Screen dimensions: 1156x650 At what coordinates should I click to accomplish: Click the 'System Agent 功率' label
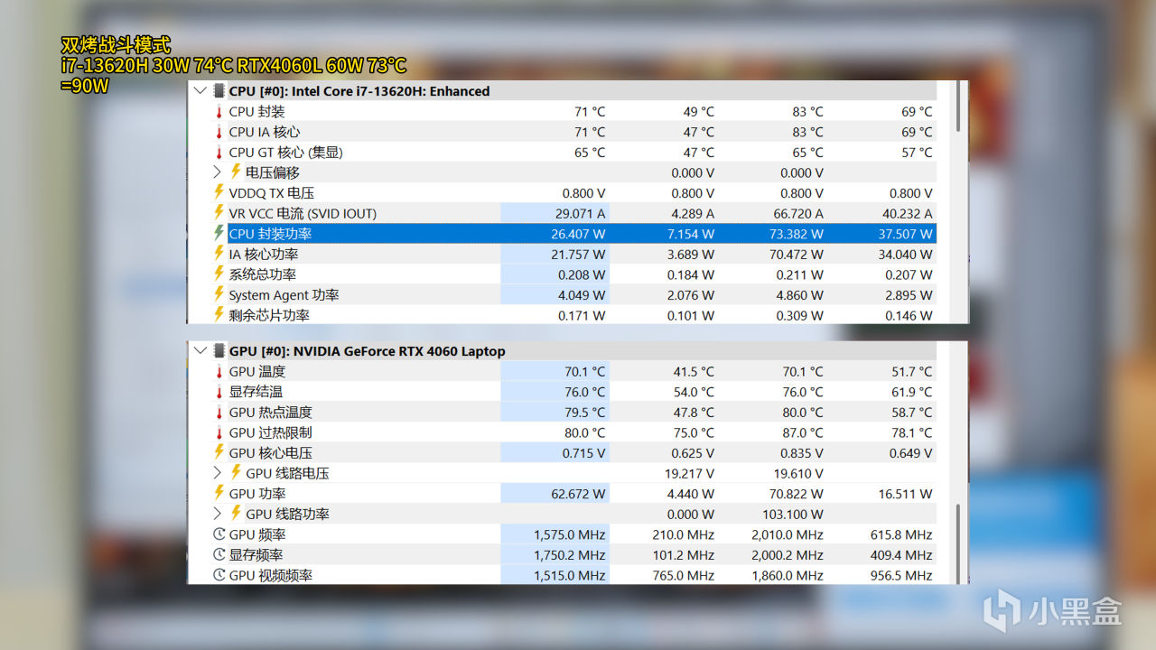tap(284, 295)
